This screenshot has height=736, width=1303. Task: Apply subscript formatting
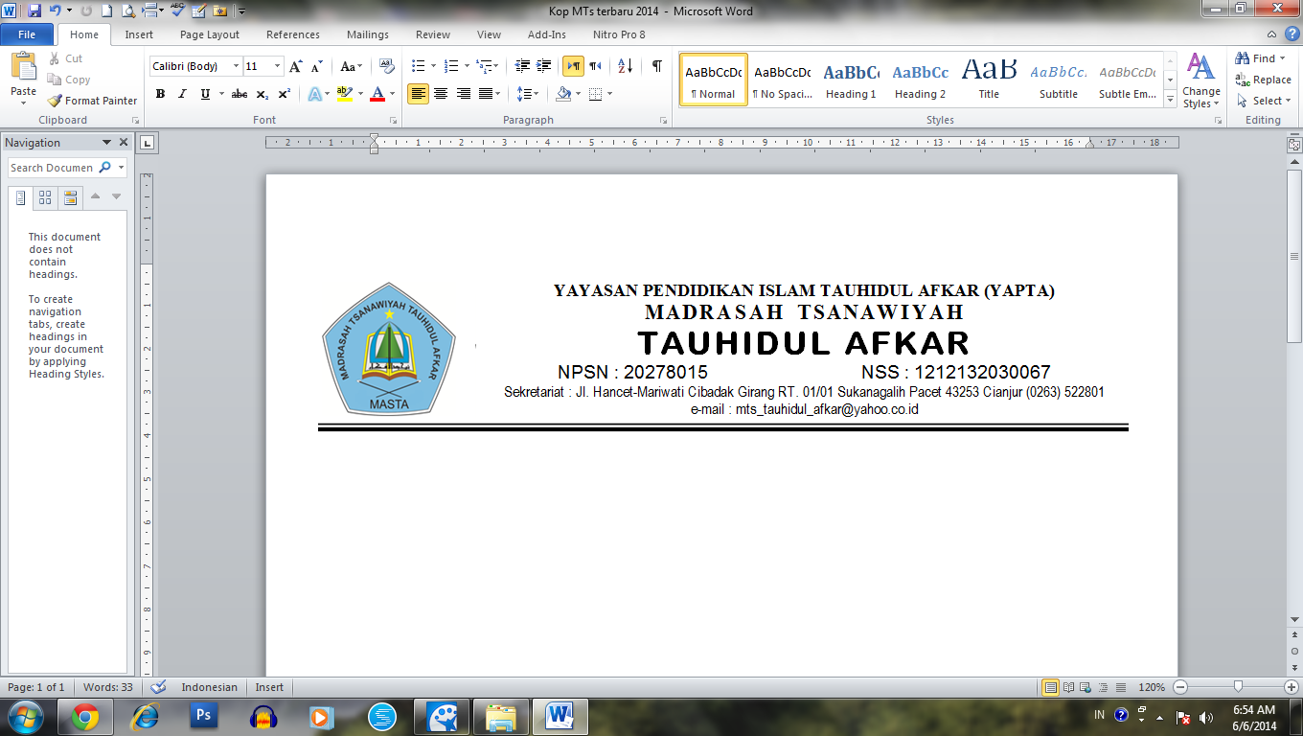click(262, 94)
